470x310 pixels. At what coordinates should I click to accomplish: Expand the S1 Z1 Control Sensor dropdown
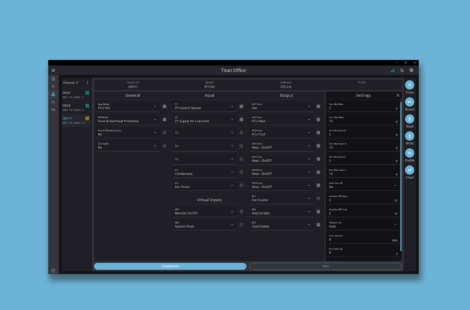click(x=204, y=106)
